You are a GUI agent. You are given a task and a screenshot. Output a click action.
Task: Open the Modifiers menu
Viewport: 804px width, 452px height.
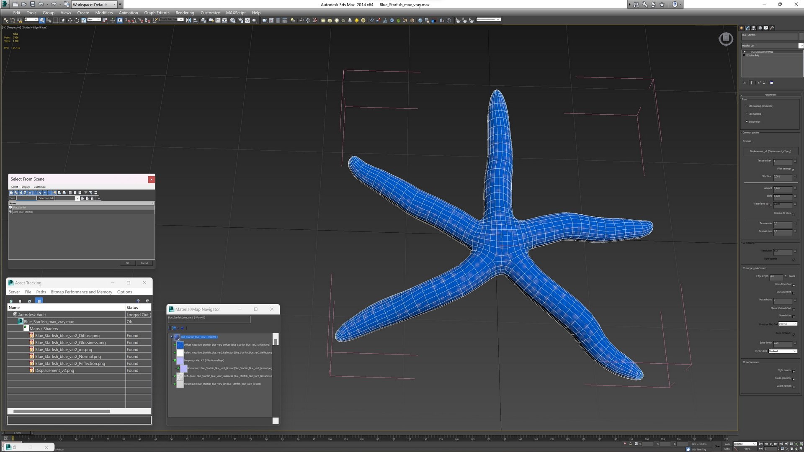tap(104, 13)
